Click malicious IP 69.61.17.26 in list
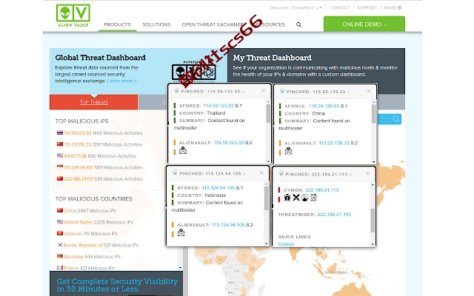 75,156
